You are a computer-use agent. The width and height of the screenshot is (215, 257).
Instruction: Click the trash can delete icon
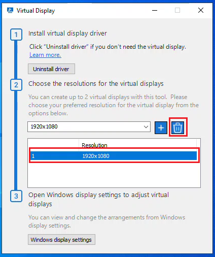[178, 127]
